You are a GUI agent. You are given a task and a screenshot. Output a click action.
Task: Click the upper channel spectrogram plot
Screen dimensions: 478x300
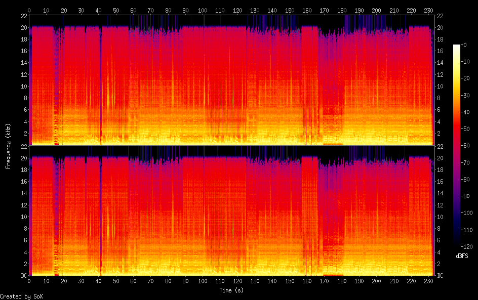coord(231,81)
